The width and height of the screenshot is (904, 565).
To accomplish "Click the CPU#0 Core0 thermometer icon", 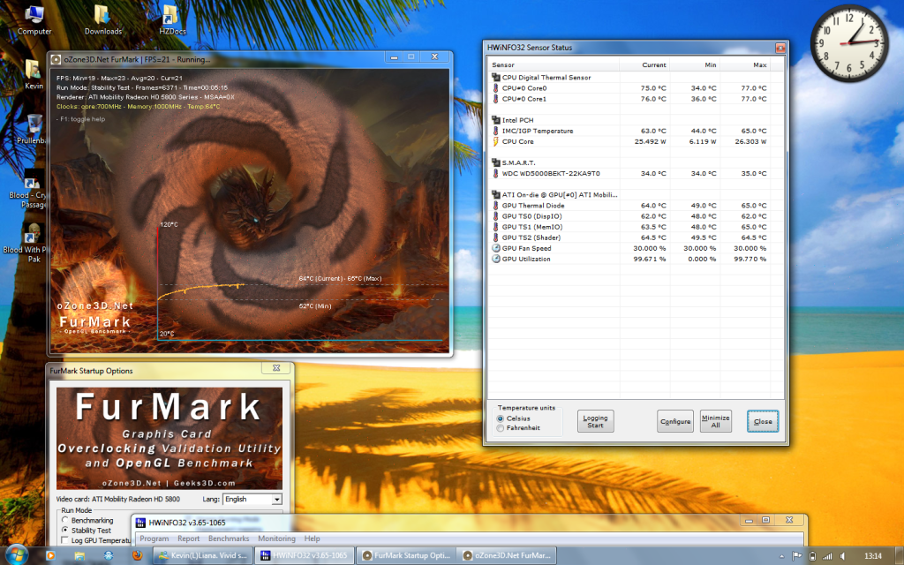I will click(x=495, y=88).
